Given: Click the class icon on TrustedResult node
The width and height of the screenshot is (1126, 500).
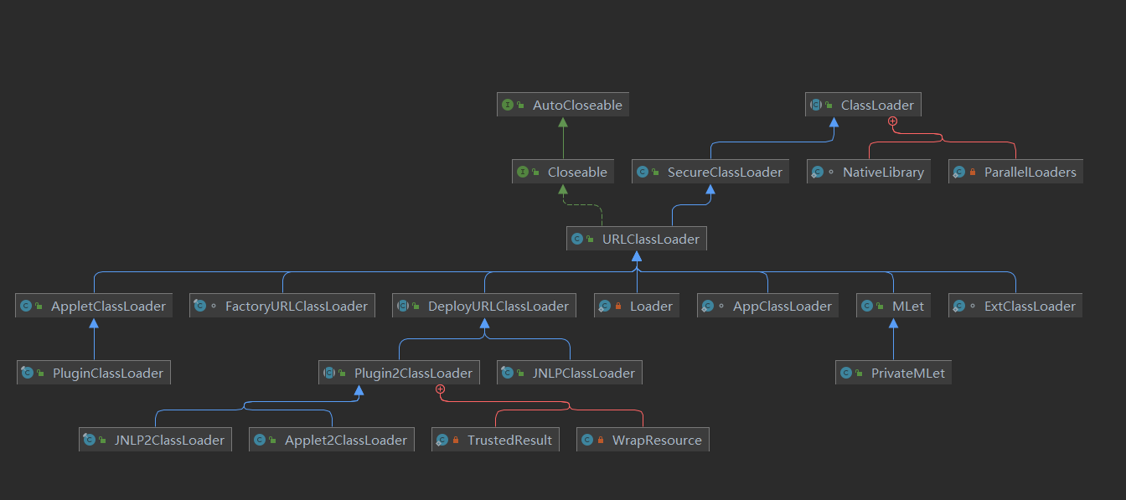Looking at the screenshot, I should click(x=442, y=440).
